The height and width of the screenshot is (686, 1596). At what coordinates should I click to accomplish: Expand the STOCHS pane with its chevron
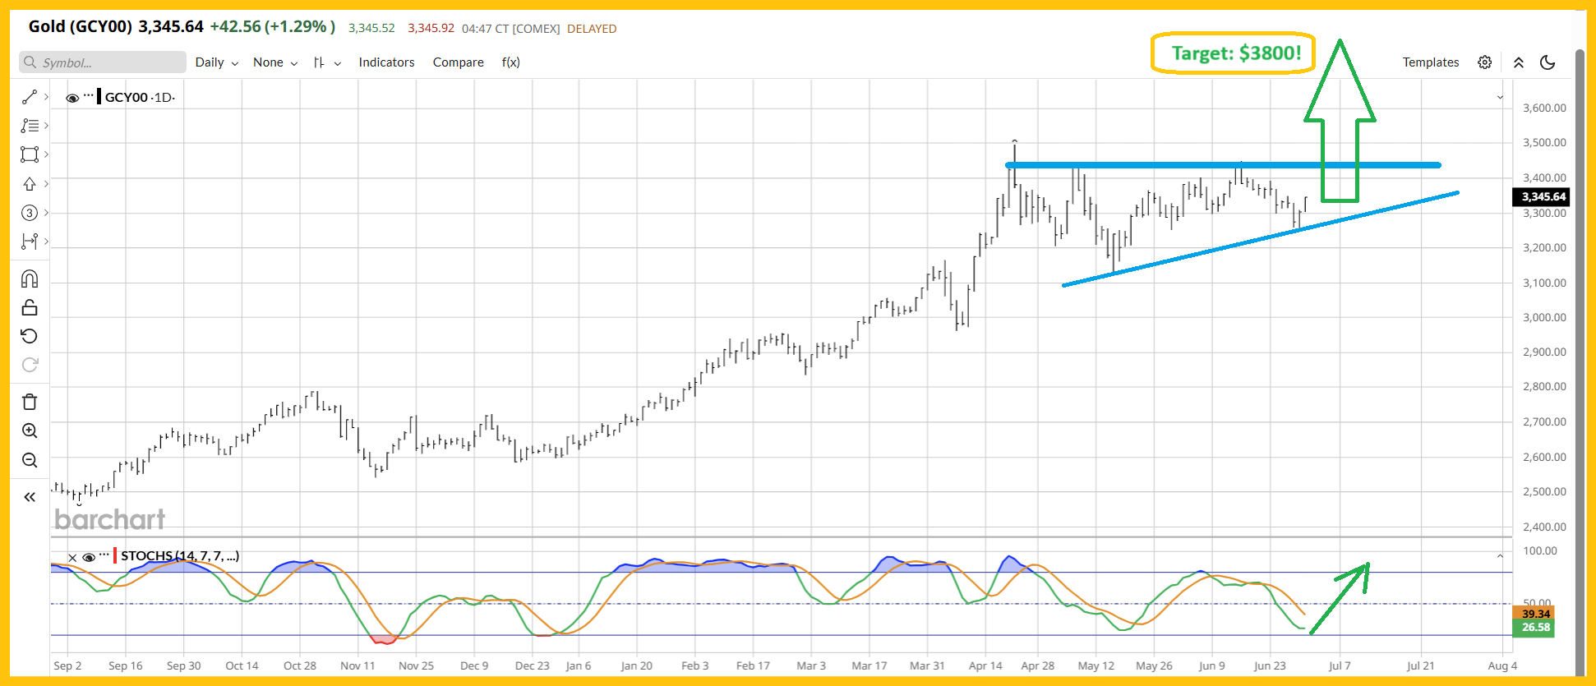(x=1500, y=556)
